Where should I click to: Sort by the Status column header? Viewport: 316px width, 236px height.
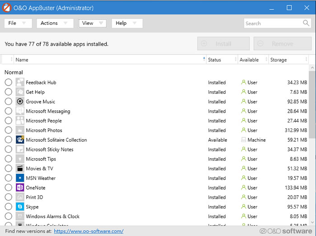pyautogui.click(x=222, y=60)
